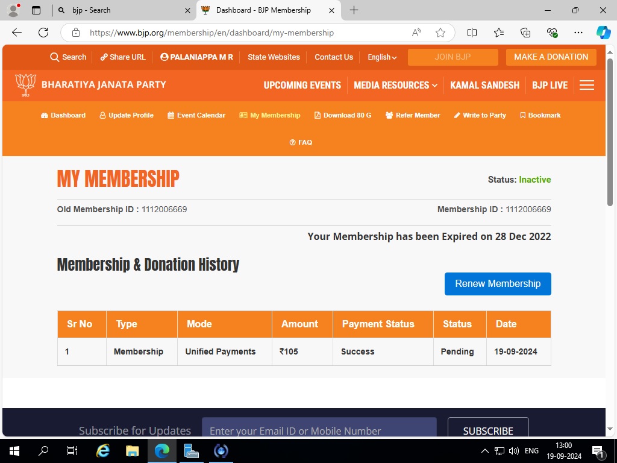Open taskbar volume icon
This screenshot has width=617, height=463.
pos(513,451)
